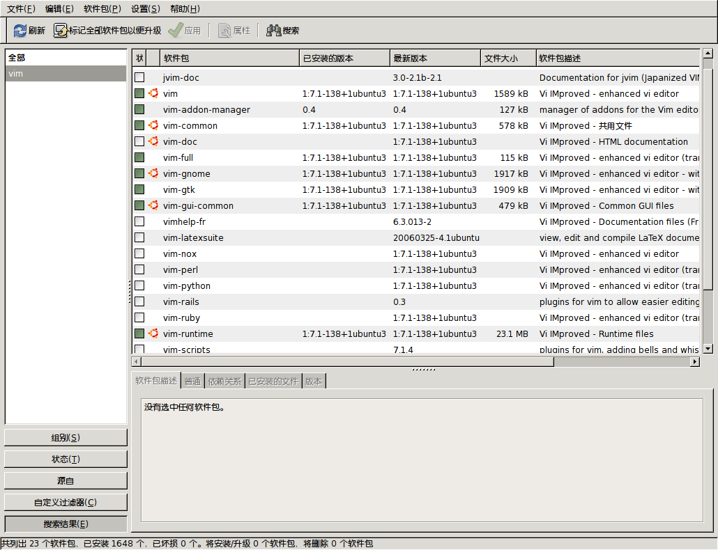Click the 搜索结果(E) button

coord(66,524)
